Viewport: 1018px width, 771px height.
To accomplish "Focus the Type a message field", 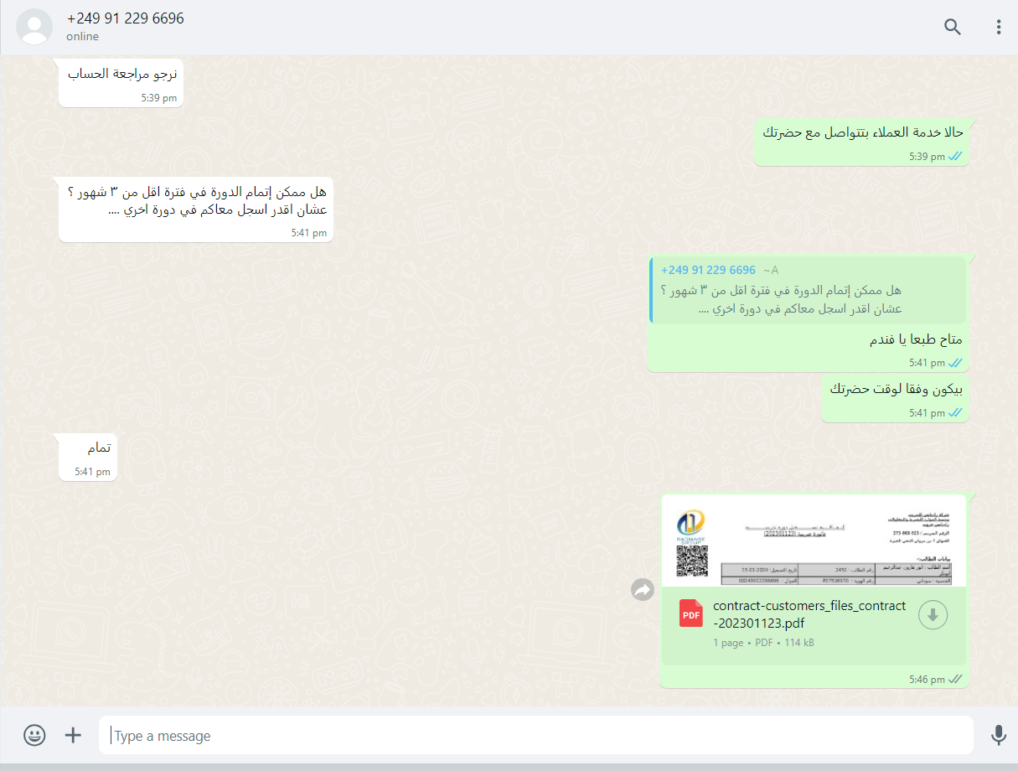I will (x=535, y=735).
